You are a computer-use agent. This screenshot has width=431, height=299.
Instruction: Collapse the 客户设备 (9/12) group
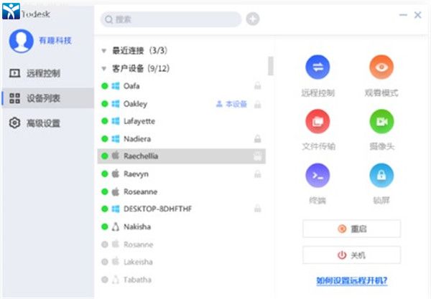tap(104, 69)
